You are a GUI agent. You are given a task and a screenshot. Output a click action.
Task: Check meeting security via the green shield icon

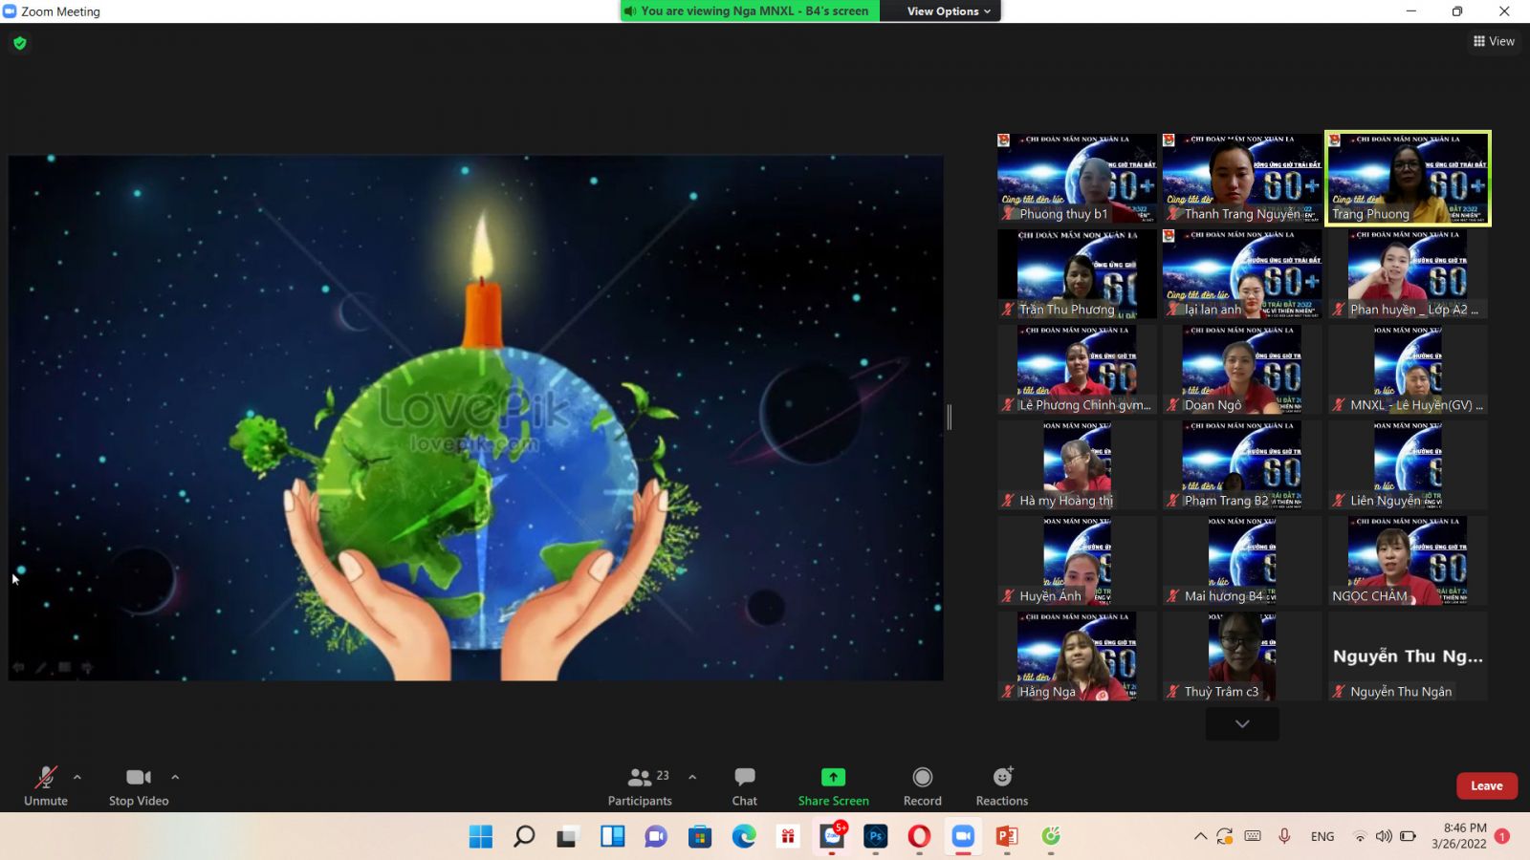[19, 43]
